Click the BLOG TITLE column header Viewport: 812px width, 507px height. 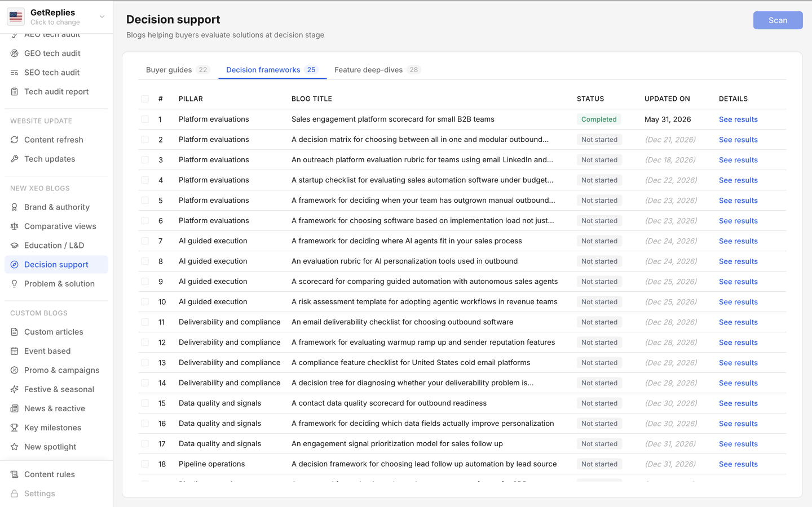312,99
